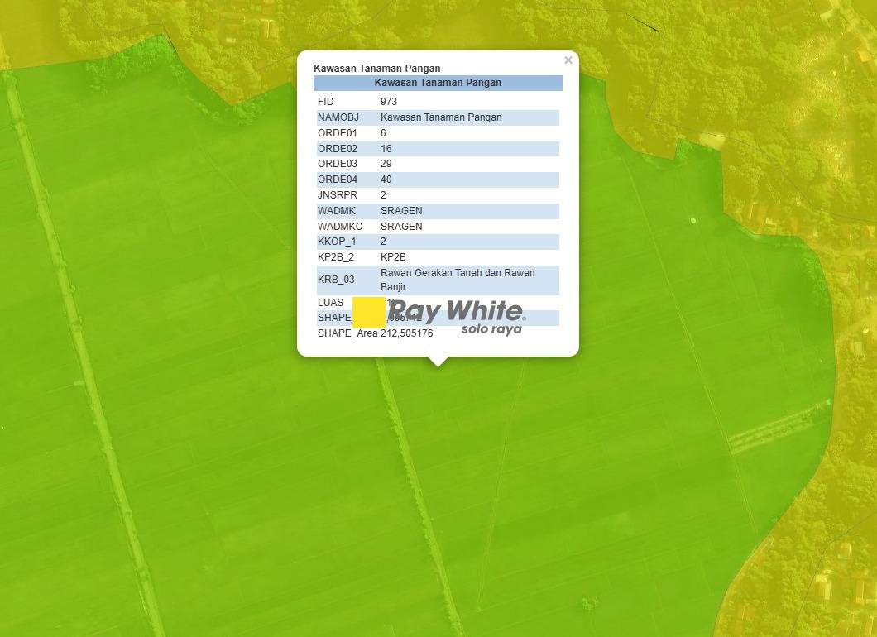This screenshot has width=877, height=637.
Task: Click the popup title Kawasan Tanaman Pangan
Action: (377, 68)
